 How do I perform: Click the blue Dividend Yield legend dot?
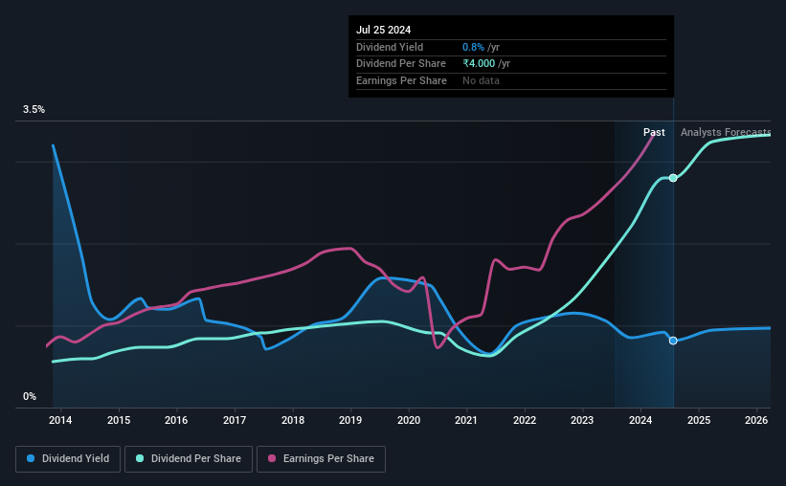coord(31,458)
